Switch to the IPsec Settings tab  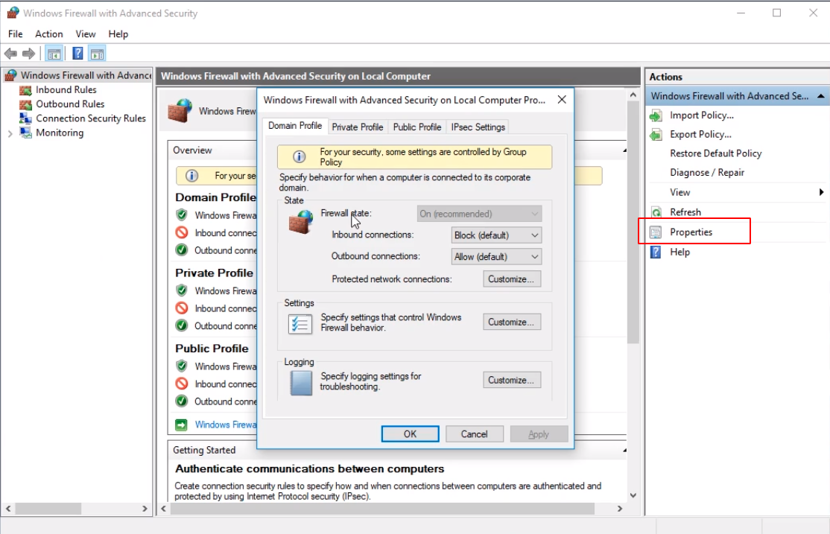click(478, 127)
